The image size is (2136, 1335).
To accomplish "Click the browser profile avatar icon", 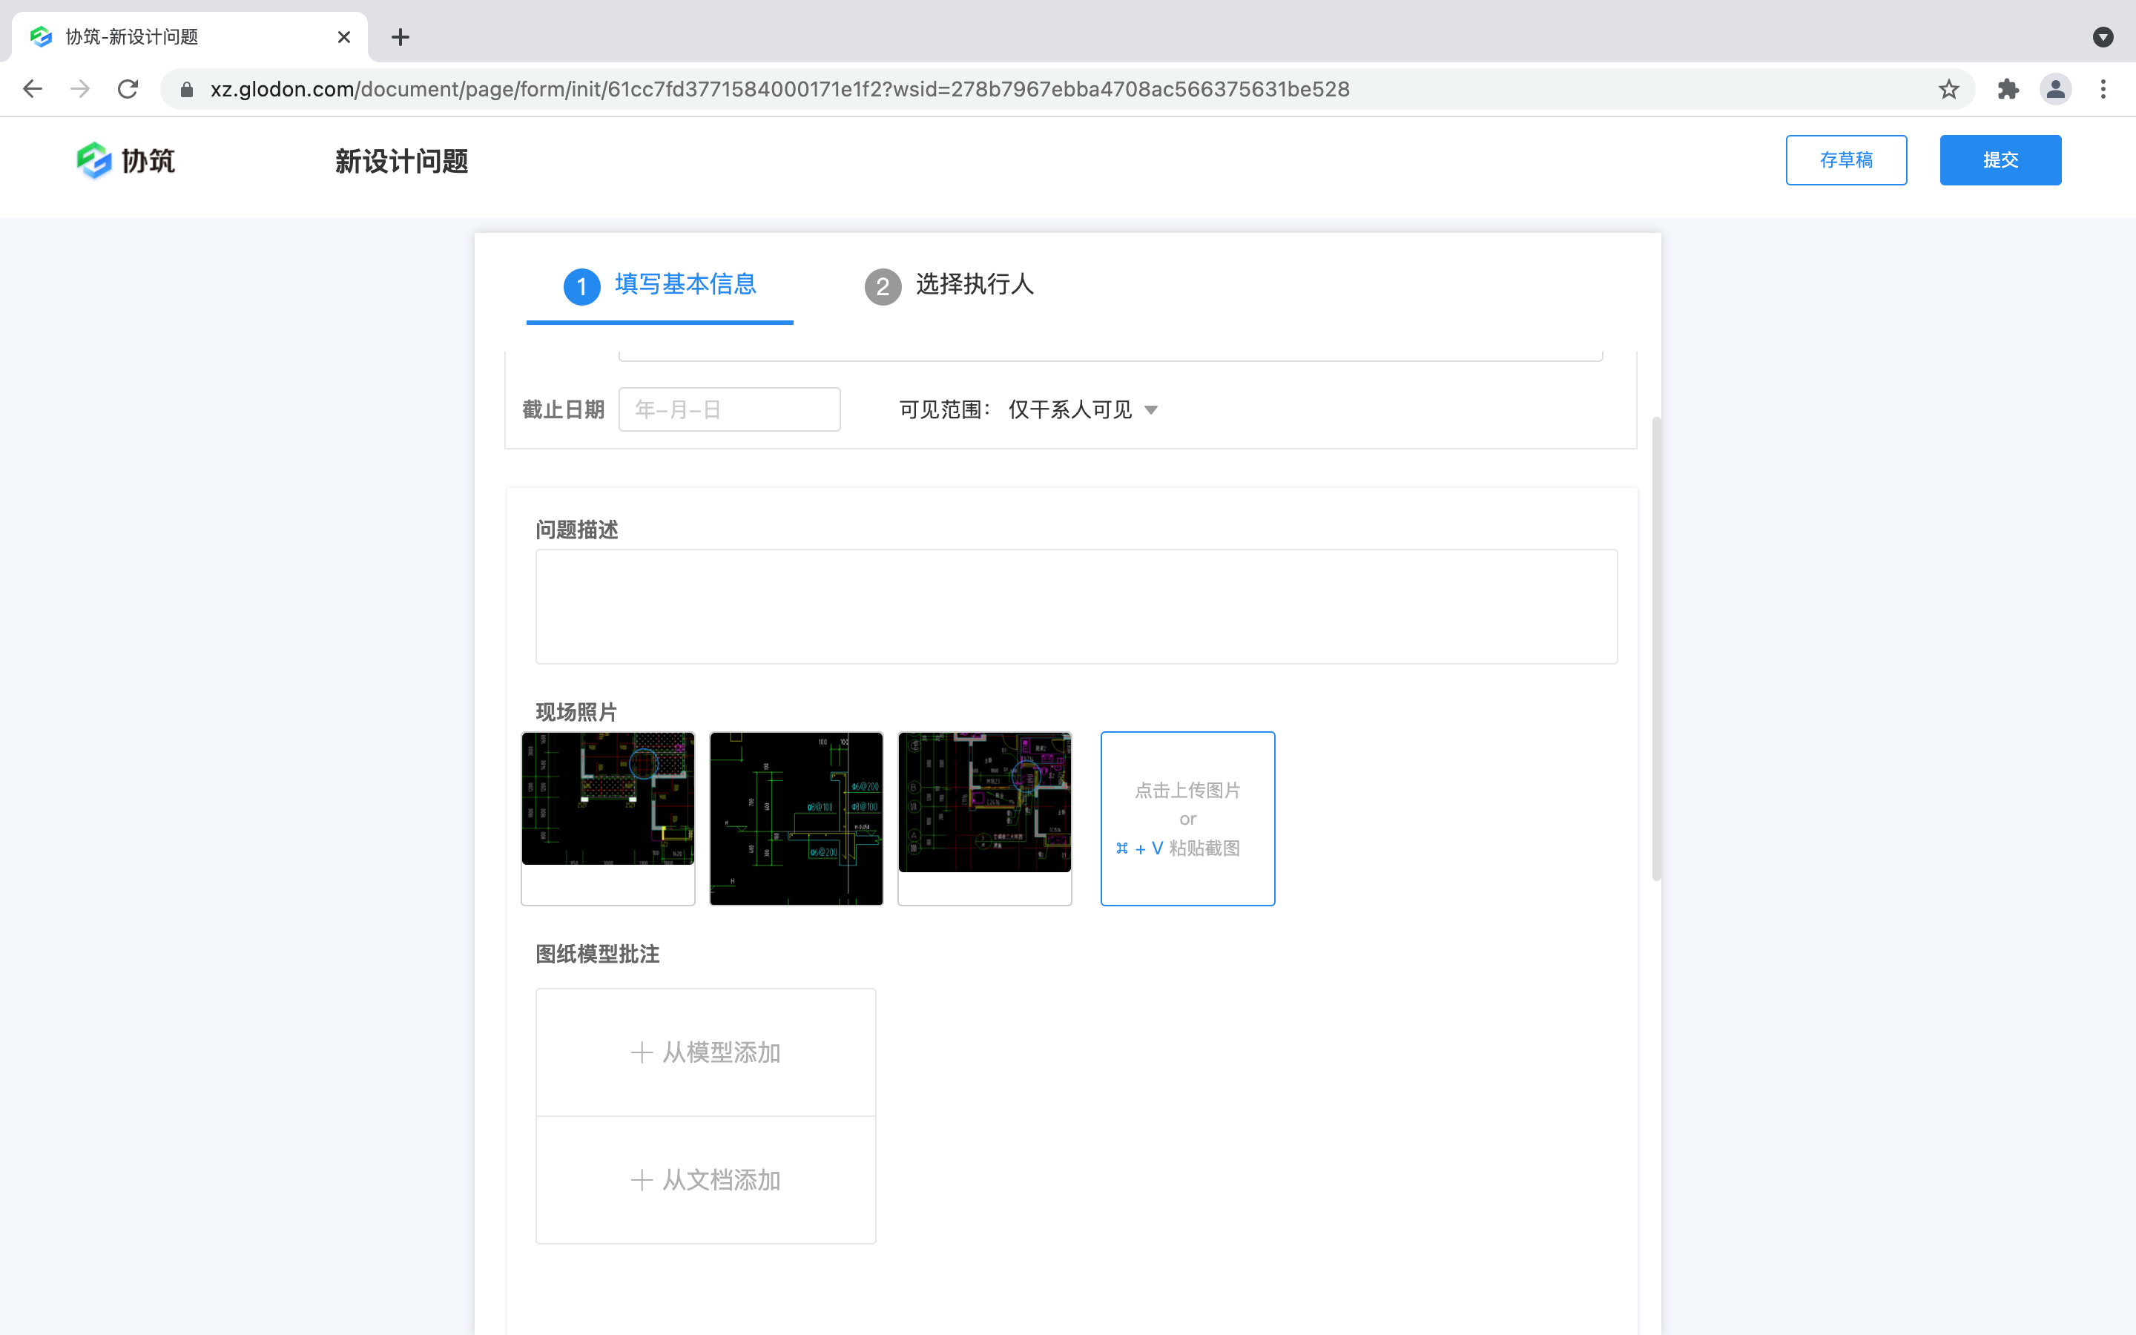I will pyautogui.click(x=2056, y=88).
